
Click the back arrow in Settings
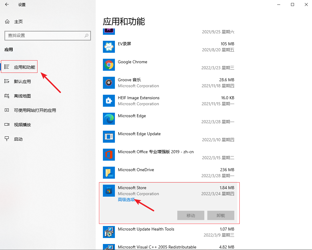7,4
